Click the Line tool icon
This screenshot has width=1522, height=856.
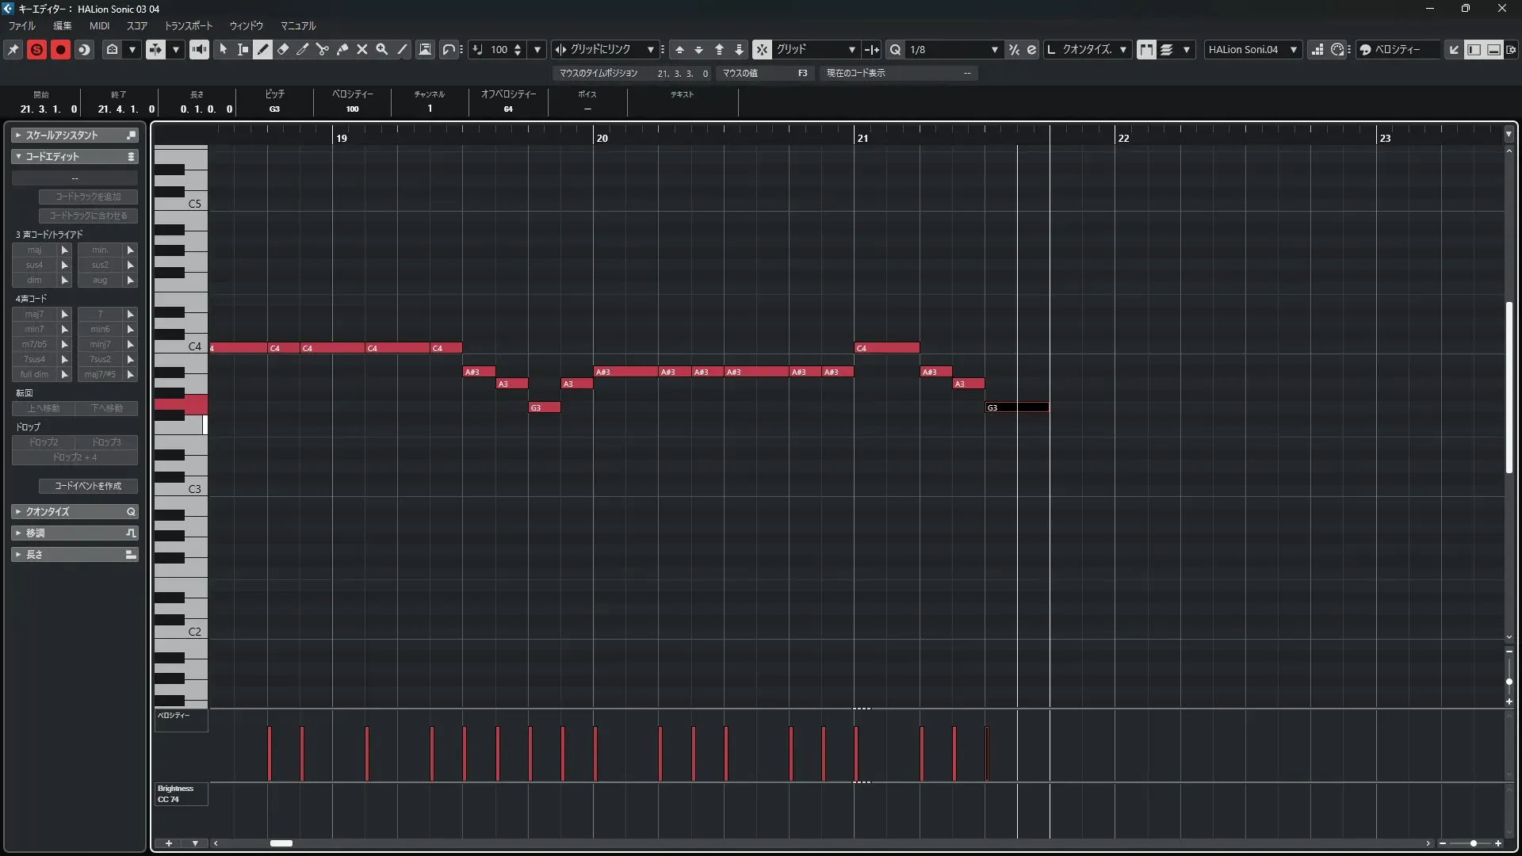403,49
